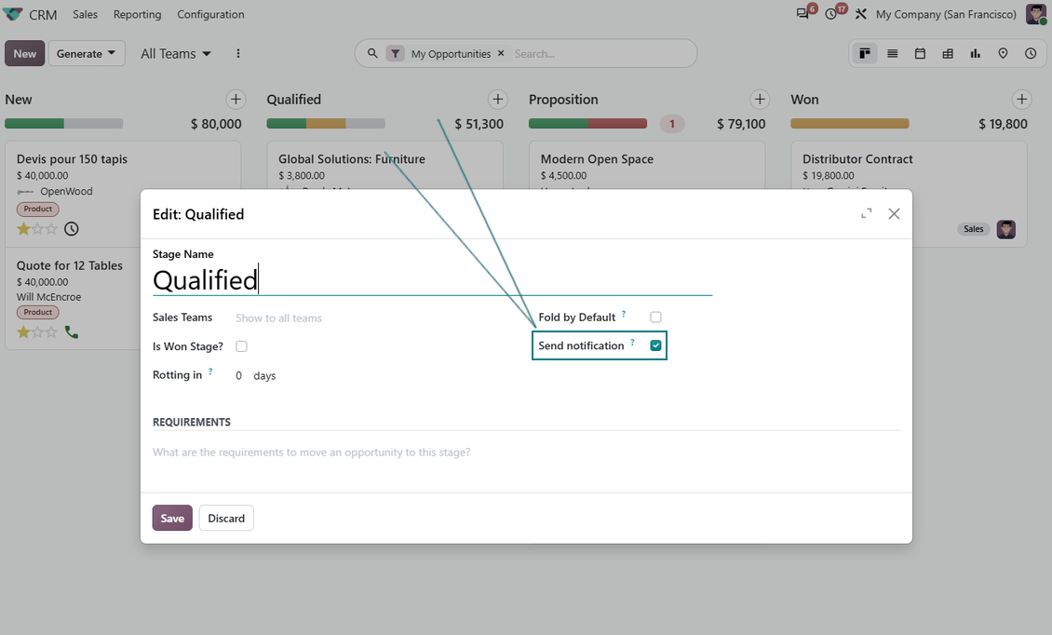Screen dimensions: 1052x635
Task: Open the All Teams dropdown
Action: click(x=176, y=54)
